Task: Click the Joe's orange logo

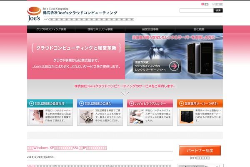Action: click(x=34, y=14)
